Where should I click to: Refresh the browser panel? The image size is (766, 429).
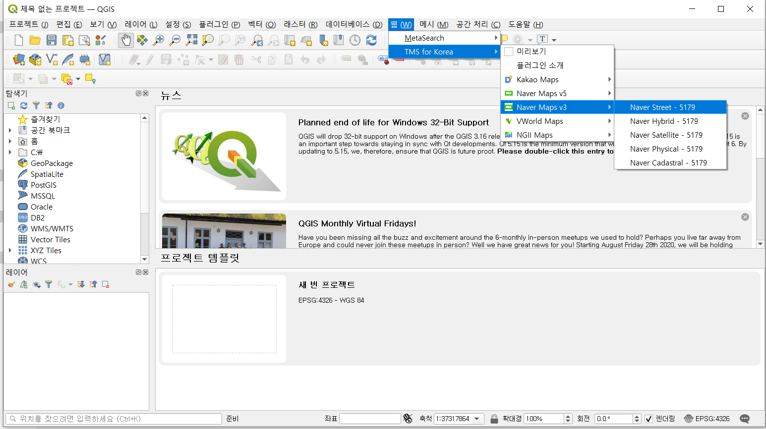point(24,106)
